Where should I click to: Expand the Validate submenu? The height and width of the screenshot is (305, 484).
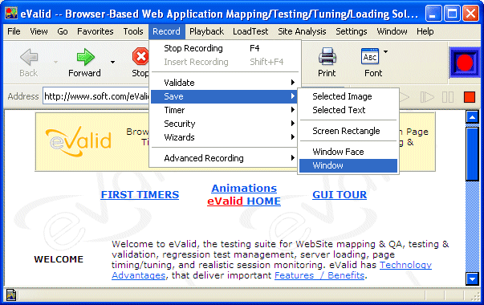pos(224,83)
